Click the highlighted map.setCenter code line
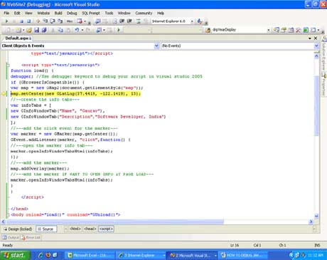327x260 pixels. [x=75, y=94]
